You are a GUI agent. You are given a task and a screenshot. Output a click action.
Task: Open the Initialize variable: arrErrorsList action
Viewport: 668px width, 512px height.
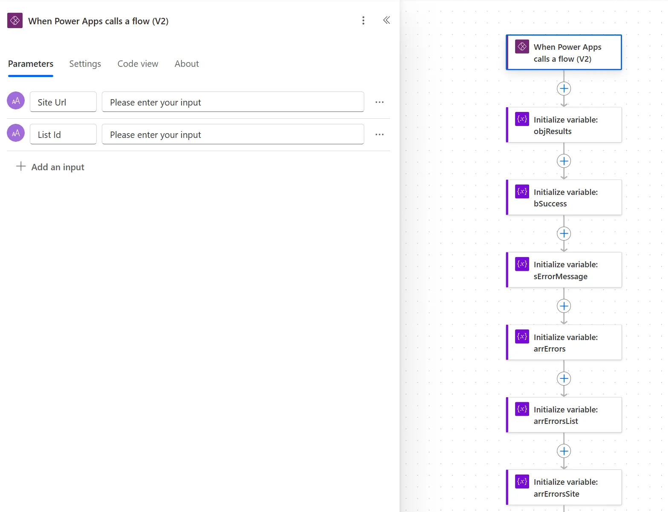(564, 415)
